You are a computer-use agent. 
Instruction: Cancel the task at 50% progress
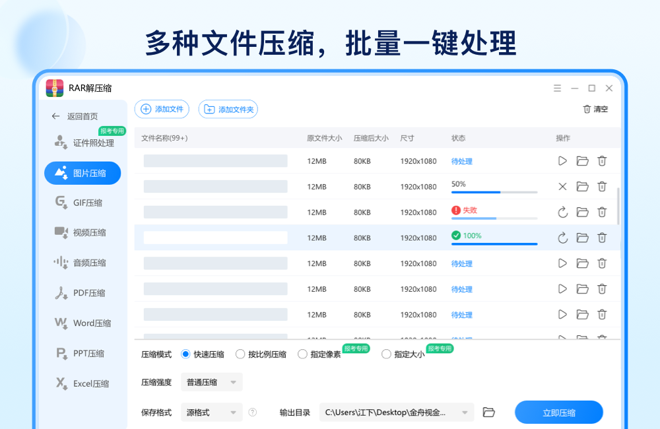click(562, 186)
